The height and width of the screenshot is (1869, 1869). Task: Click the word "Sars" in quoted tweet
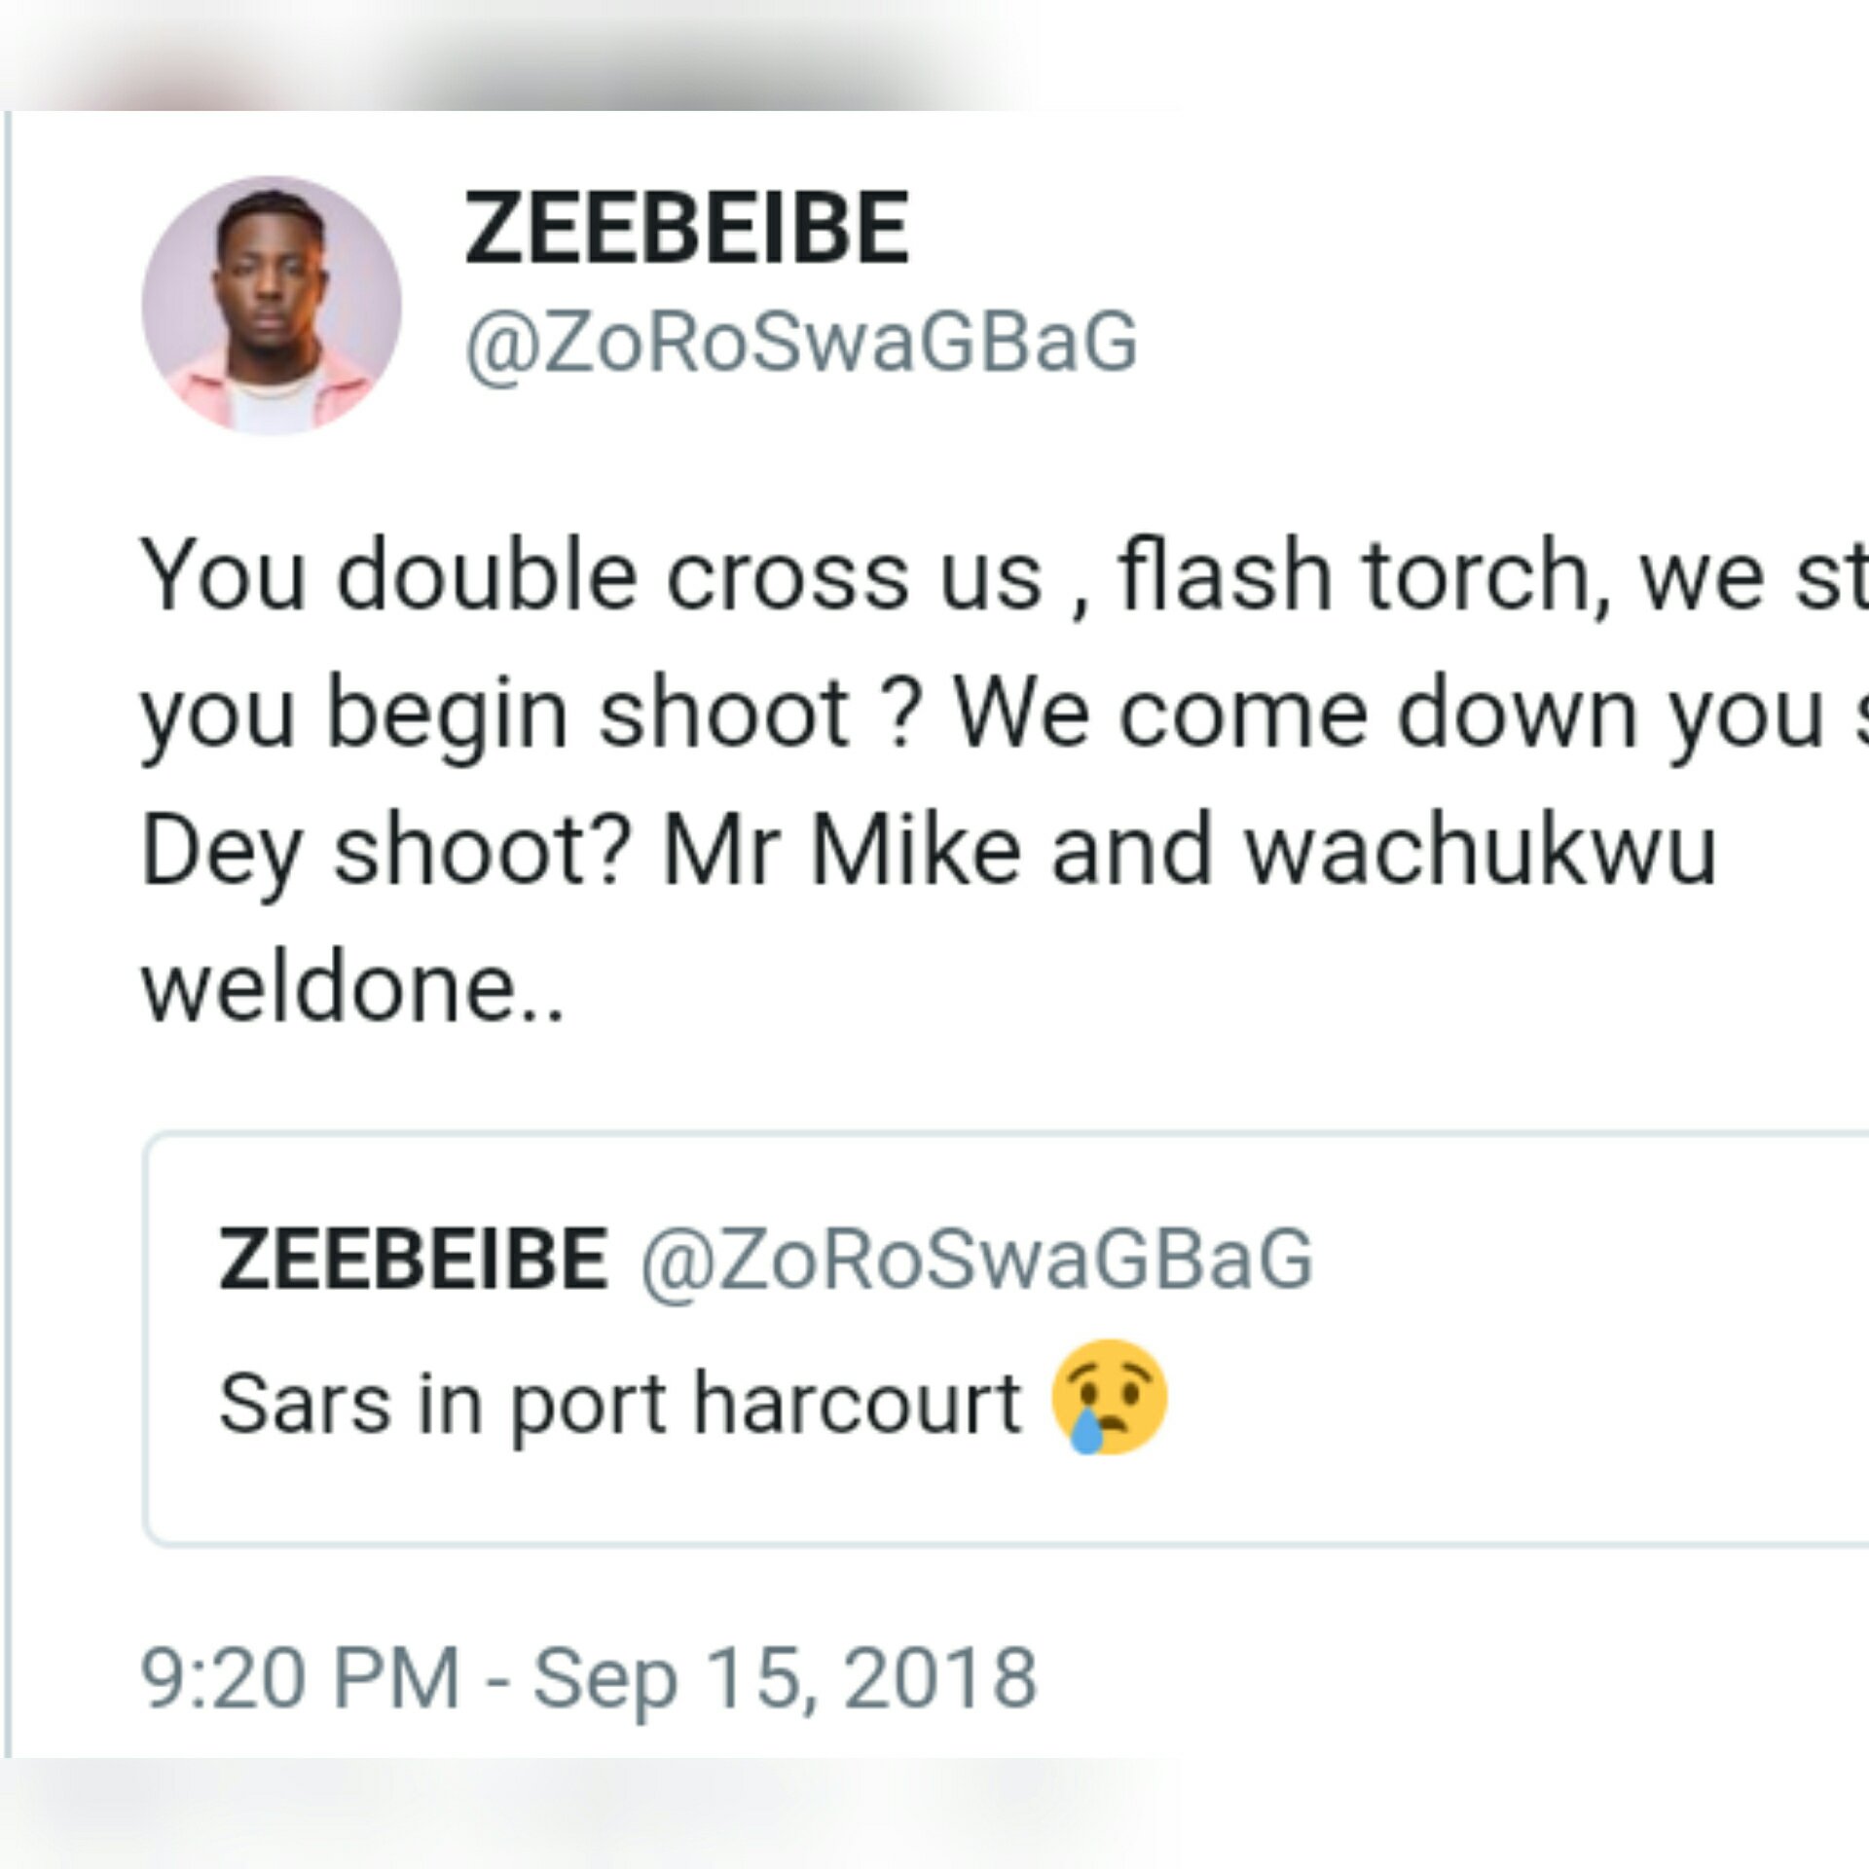pos(305,1405)
